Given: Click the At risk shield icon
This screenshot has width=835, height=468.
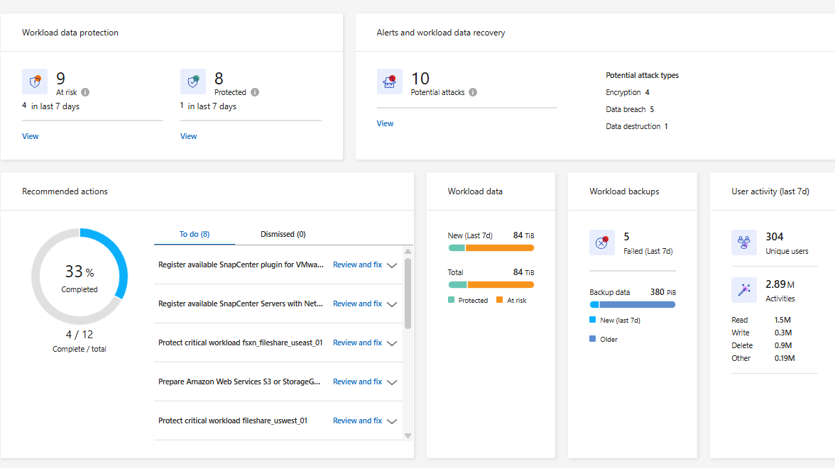Looking at the screenshot, I should 34,82.
